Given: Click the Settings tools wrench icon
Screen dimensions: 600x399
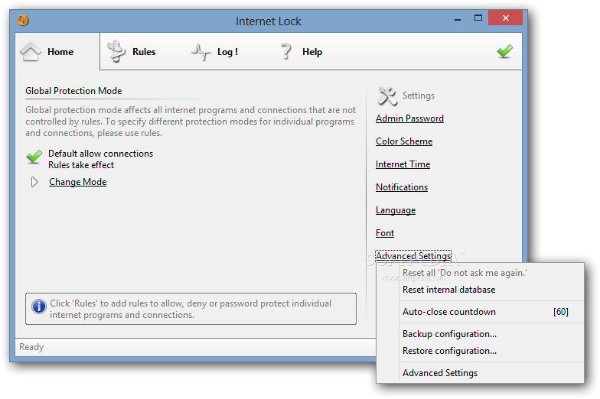Looking at the screenshot, I should pyautogui.click(x=387, y=96).
